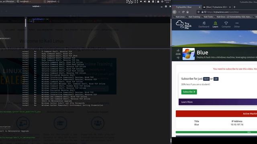The width and height of the screenshot is (257, 144).
Task: Click the red Active Machine banner
Action: 216,114
